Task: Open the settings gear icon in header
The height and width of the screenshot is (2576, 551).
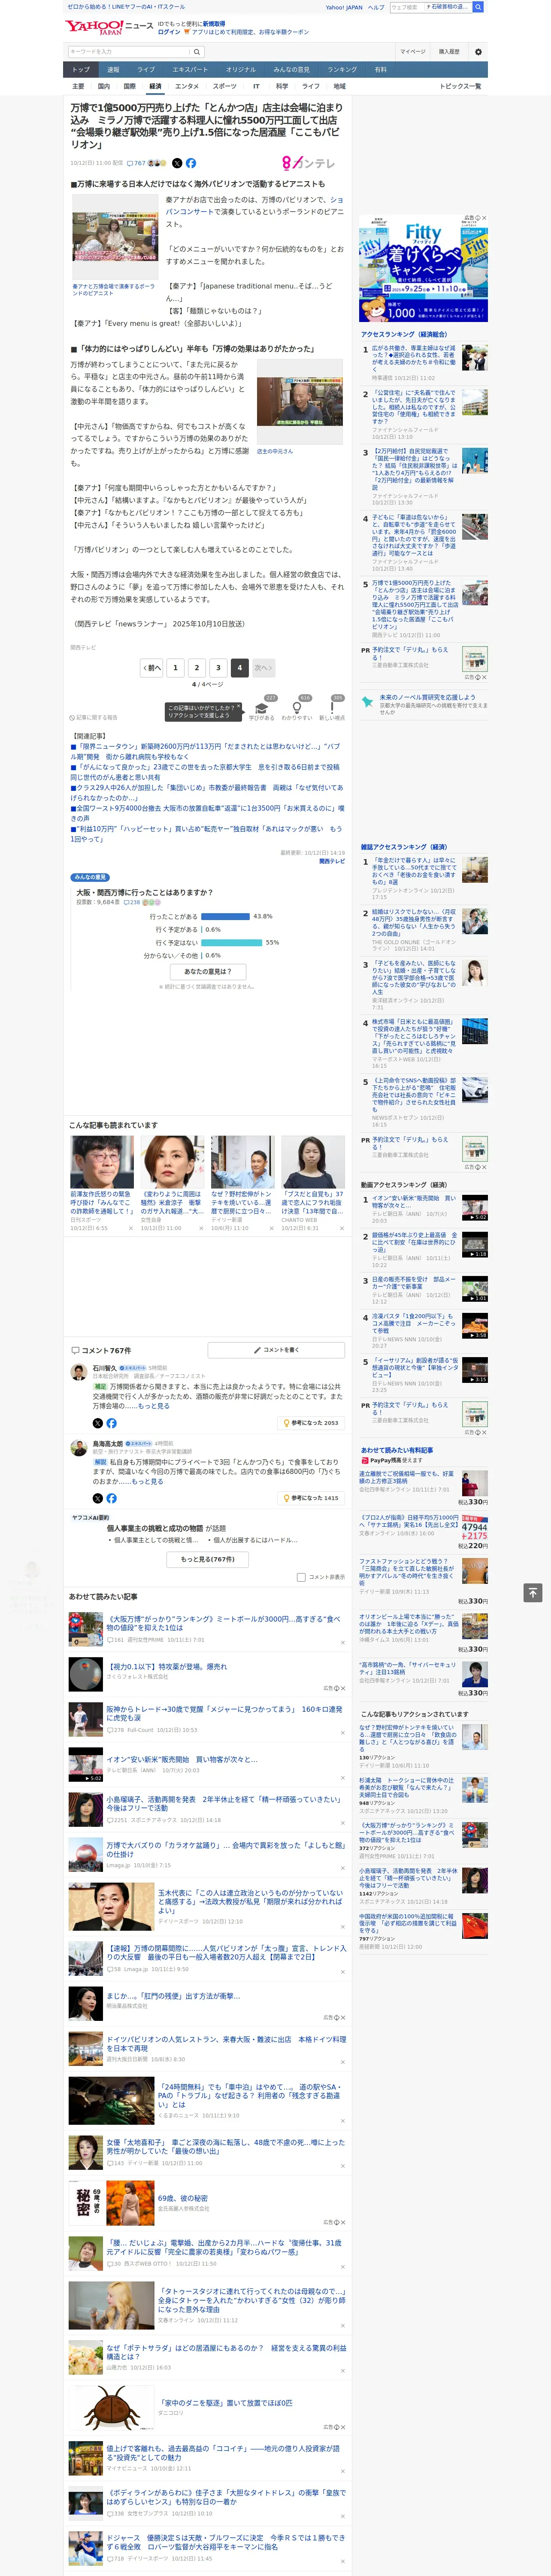Action: (x=477, y=52)
